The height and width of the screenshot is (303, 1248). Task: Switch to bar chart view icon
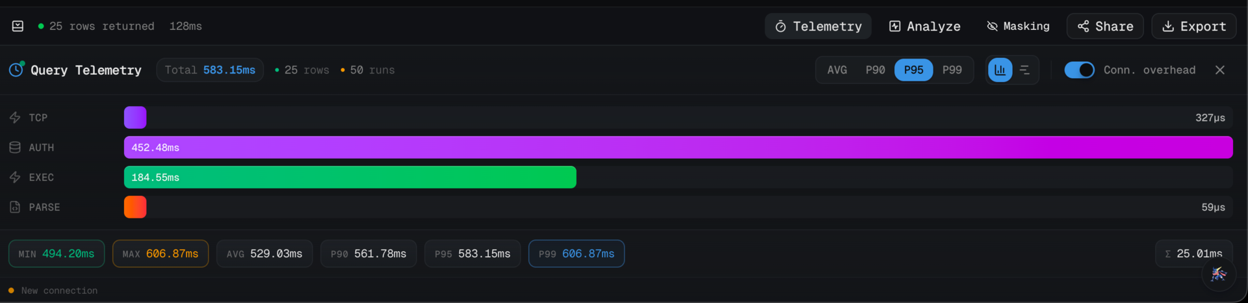(1000, 70)
